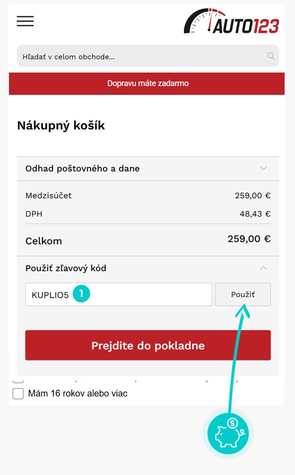Open the hamburger navigation menu
Screen dimensions: 295x475
pyautogui.click(x=25, y=21)
